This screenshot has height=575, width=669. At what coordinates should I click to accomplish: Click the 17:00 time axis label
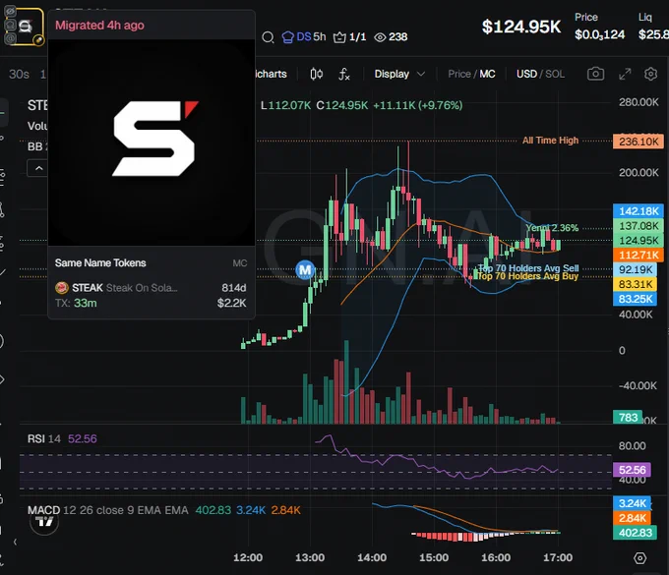tap(558, 557)
